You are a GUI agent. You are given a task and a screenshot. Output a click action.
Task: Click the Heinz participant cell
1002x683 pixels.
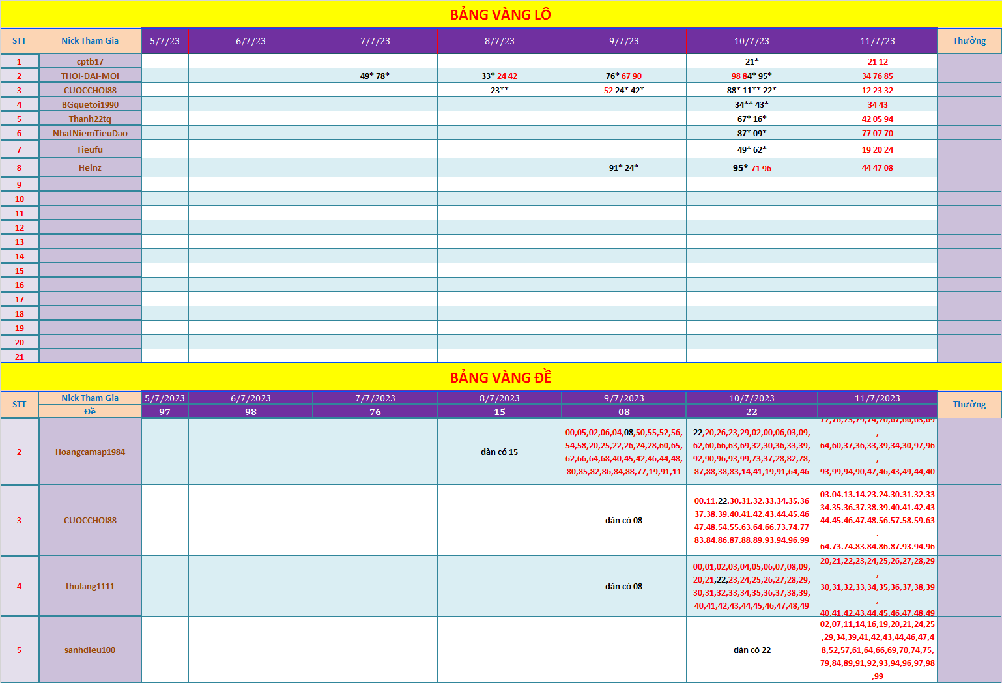point(90,167)
